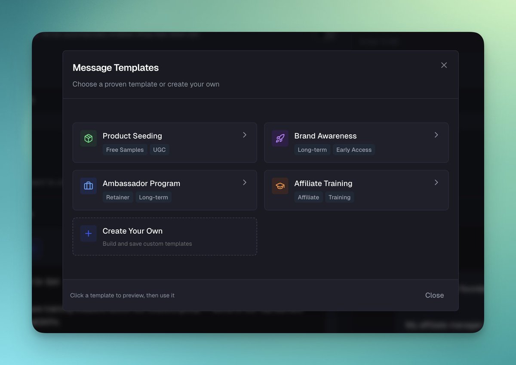Click the Close button in the dialog footer

click(434, 295)
